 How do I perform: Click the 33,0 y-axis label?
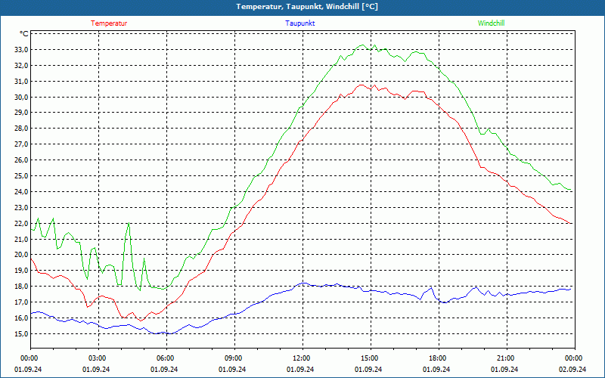21,50
